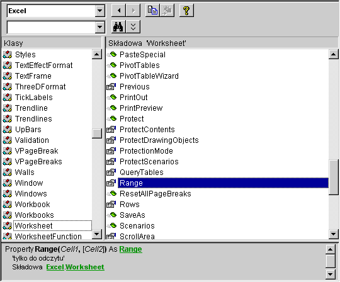Click the Klasy column header
Screen dimensions: 340x282
click(52, 43)
